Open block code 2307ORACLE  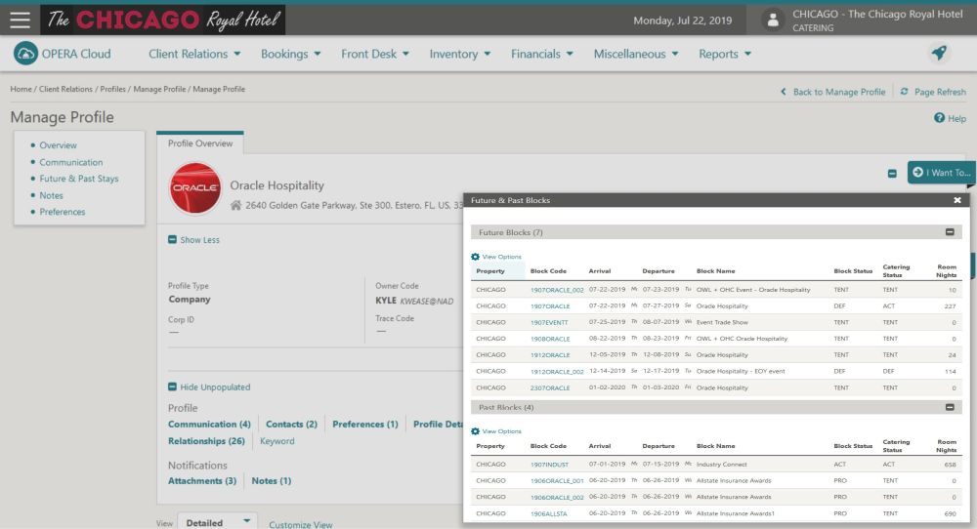click(x=550, y=387)
